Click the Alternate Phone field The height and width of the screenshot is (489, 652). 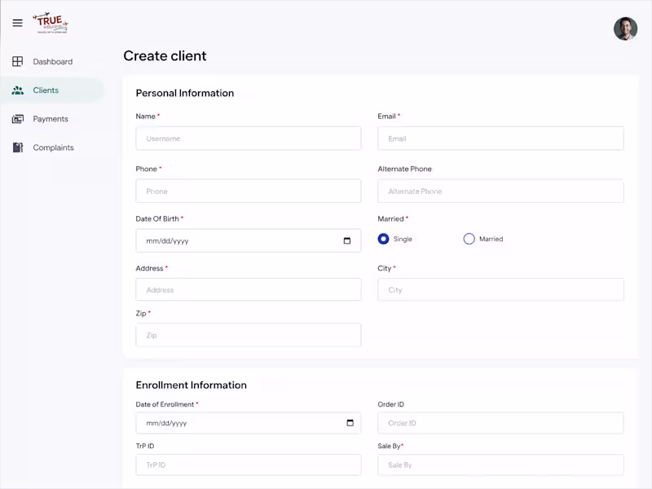coord(500,192)
